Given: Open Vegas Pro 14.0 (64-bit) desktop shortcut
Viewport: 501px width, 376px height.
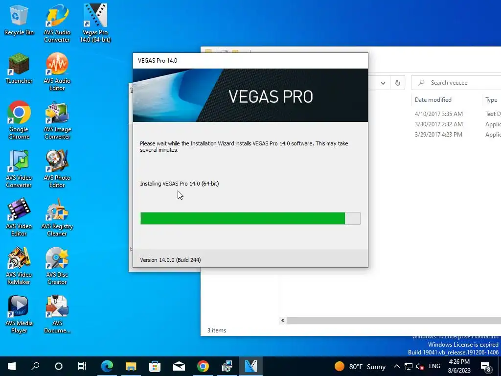Looking at the screenshot, I should click(x=95, y=23).
